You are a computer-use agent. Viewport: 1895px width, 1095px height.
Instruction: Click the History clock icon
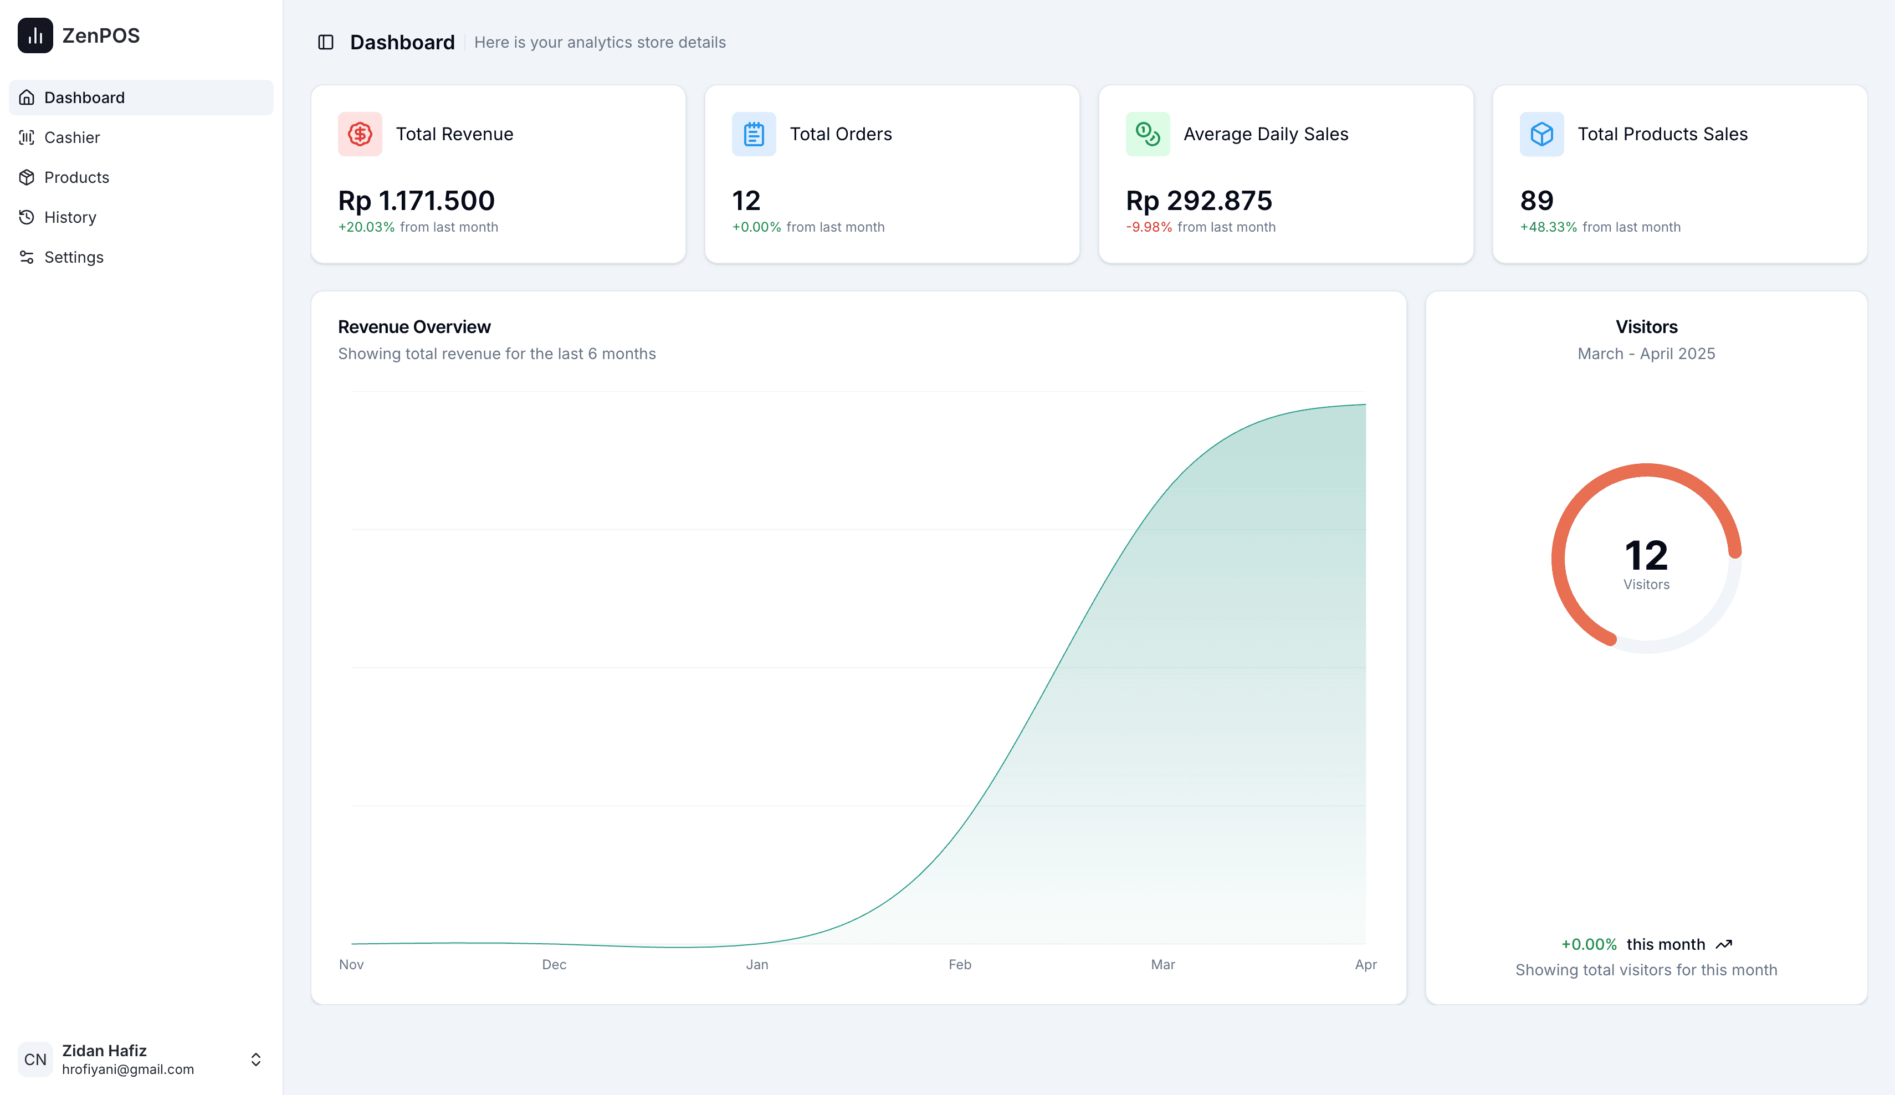27,217
